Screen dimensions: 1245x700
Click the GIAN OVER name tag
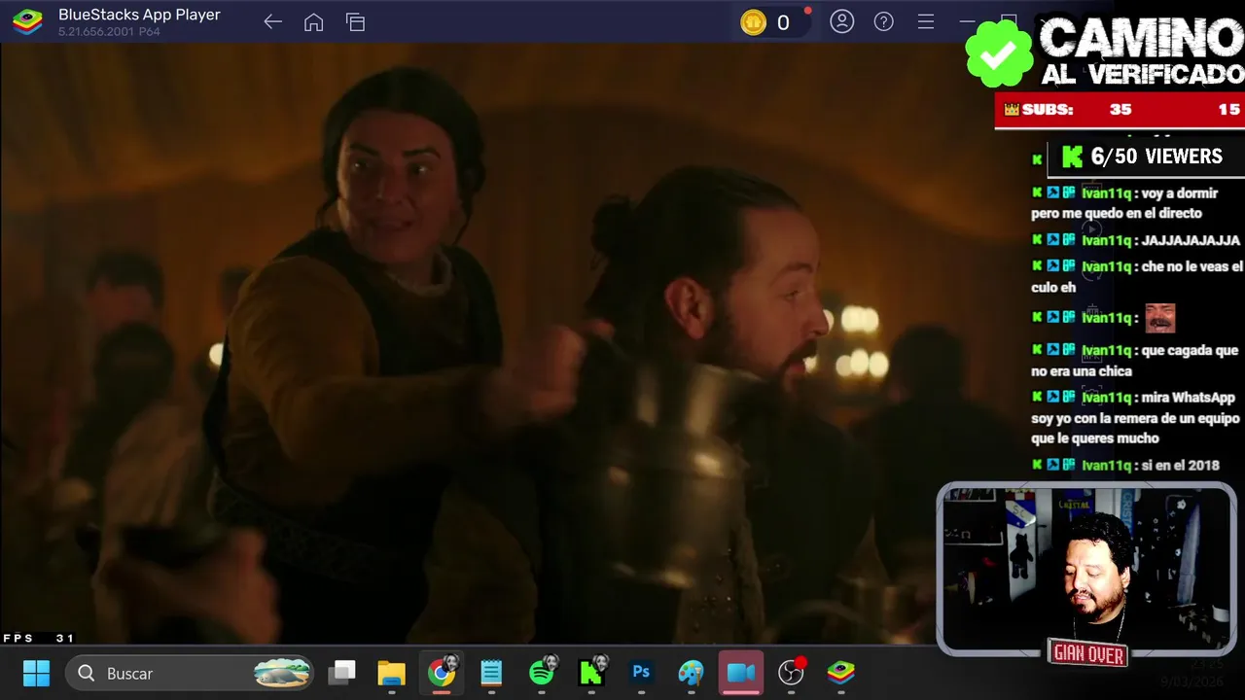point(1088,654)
